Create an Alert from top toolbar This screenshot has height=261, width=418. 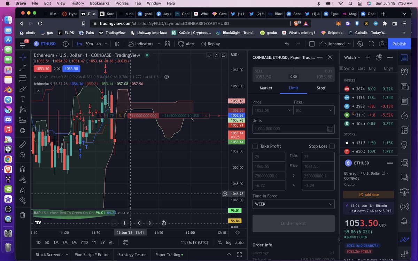pos(186,44)
